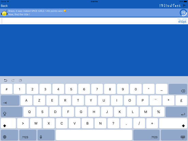Tap the Z letter key
The width and height of the screenshot is (188, 141).
coord(39,100)
